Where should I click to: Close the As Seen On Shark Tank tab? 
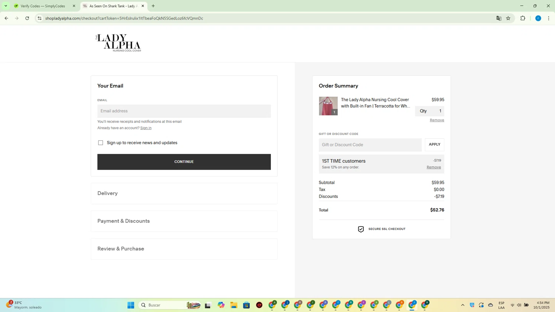coord(143,6)
